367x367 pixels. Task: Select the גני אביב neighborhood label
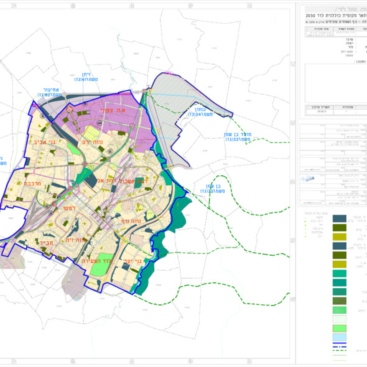(x=44, y=142)
